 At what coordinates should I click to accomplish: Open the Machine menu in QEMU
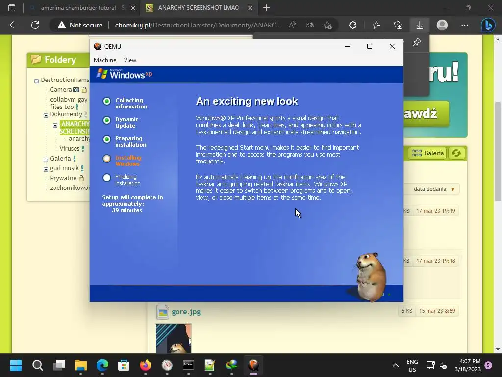pos(105,60)
